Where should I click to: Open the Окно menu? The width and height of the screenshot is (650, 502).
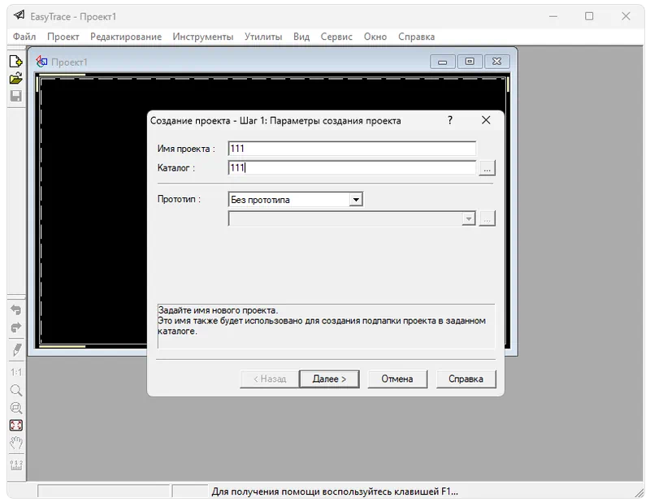coord(375,37)
